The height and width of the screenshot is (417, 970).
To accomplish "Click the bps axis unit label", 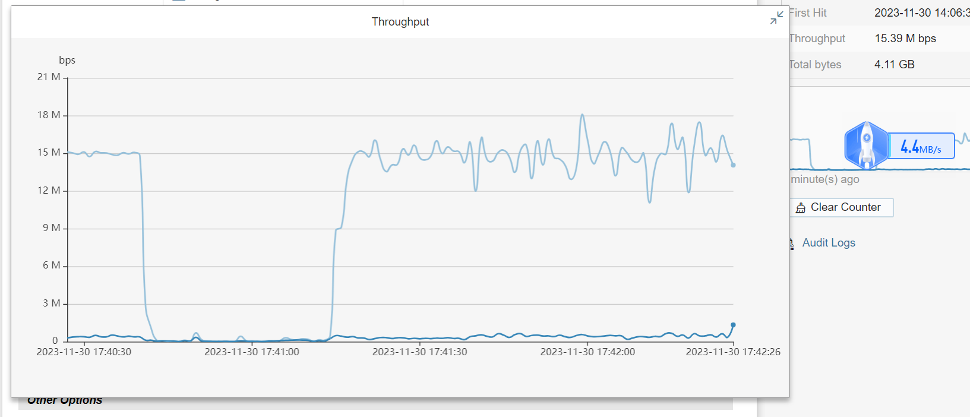I will tap(67, 60).
